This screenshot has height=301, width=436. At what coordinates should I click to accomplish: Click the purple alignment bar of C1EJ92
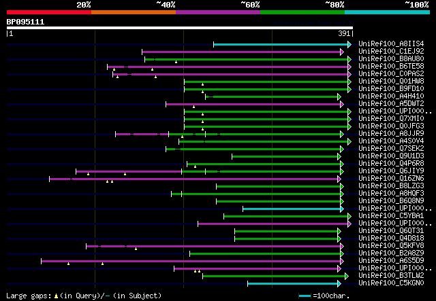tap(241, 52)
